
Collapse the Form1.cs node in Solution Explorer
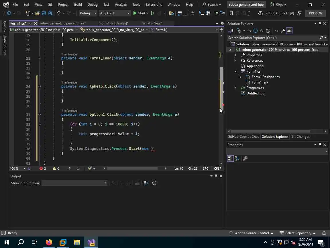point(235,71)
